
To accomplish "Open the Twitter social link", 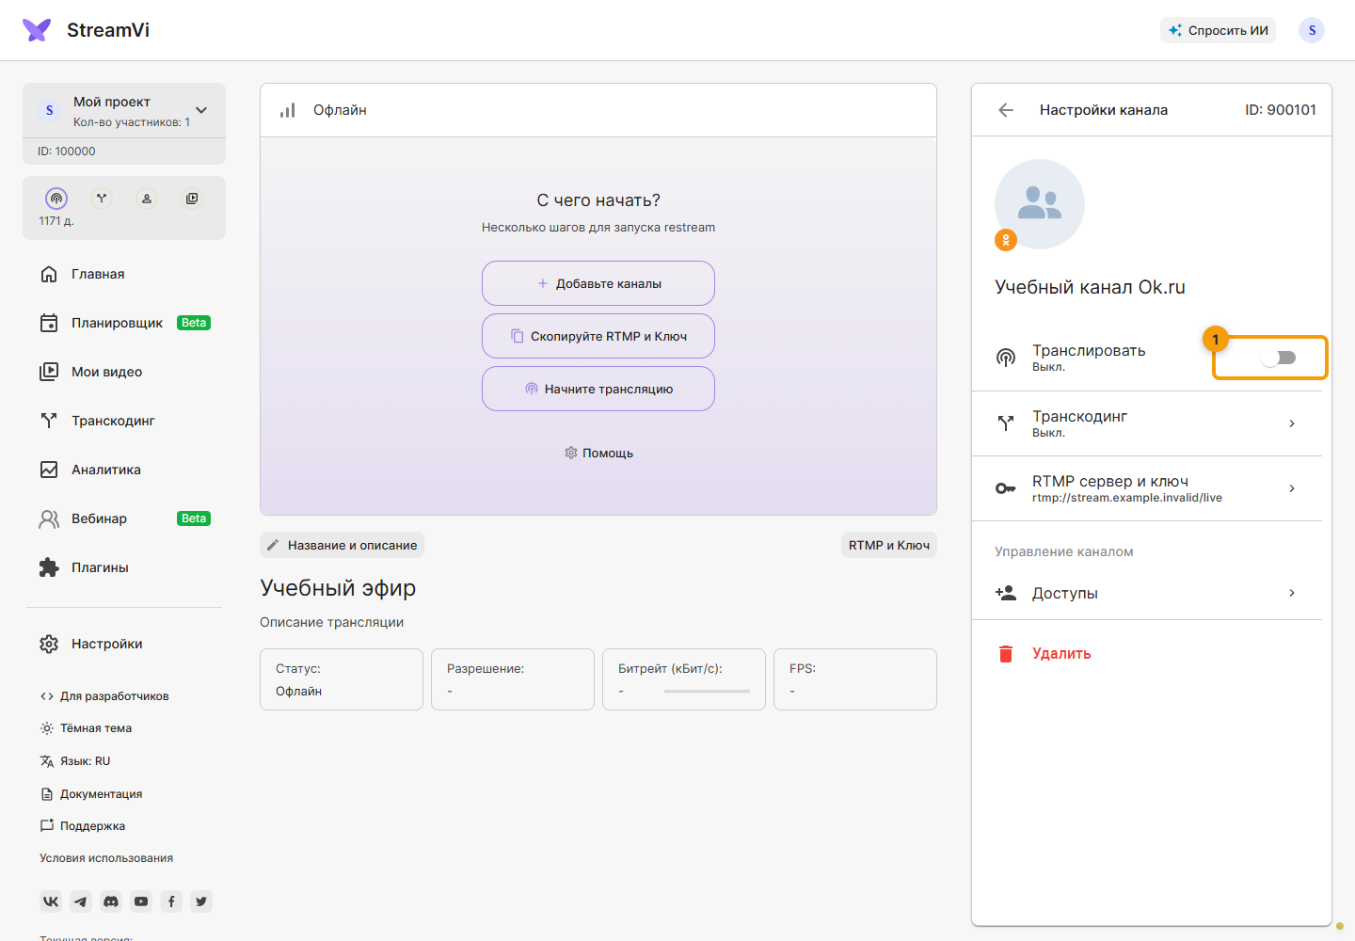I will 201,901.
